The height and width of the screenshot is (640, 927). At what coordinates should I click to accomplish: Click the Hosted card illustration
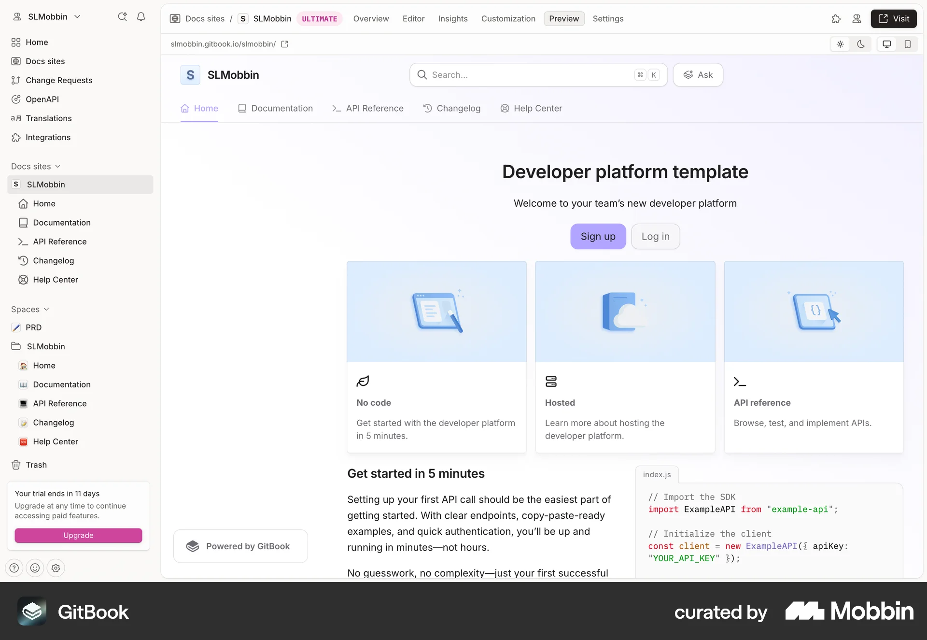coord(625,312)
